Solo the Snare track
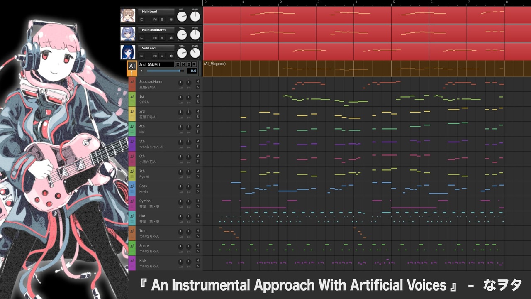The image size is (531, 299). coord(197,251)
